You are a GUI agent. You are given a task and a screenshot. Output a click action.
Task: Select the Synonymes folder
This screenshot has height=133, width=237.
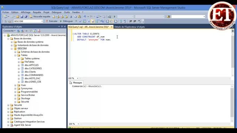pyautogui.click(x=27, y=88)
